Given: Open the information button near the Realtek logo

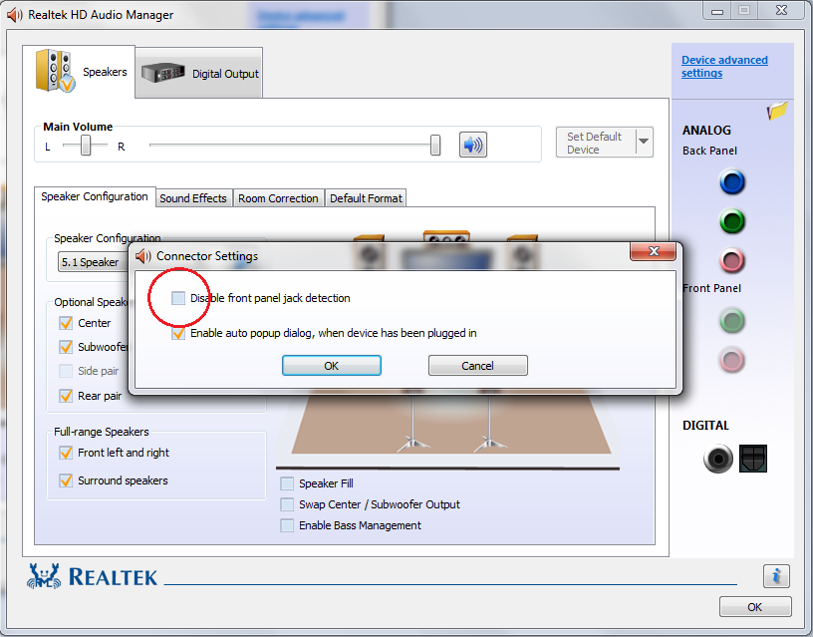Looking at the screenshot, I should (775, 576).
